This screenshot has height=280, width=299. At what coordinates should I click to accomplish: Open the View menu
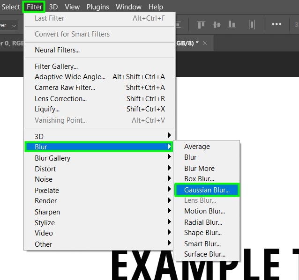coord(72,7)
